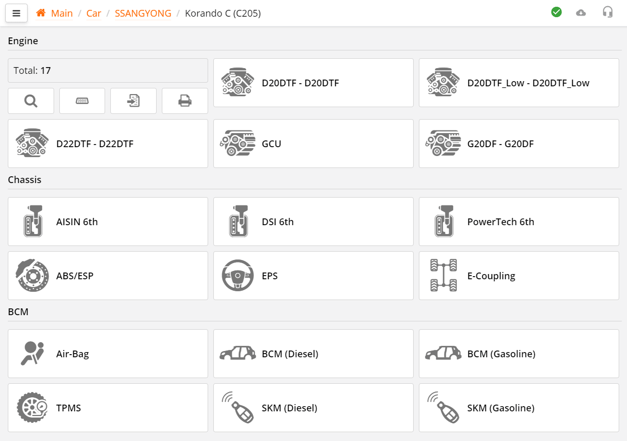Open the D20DTF engine system
Viewport: 627px width, 441px height.
[x=312, y=82]
